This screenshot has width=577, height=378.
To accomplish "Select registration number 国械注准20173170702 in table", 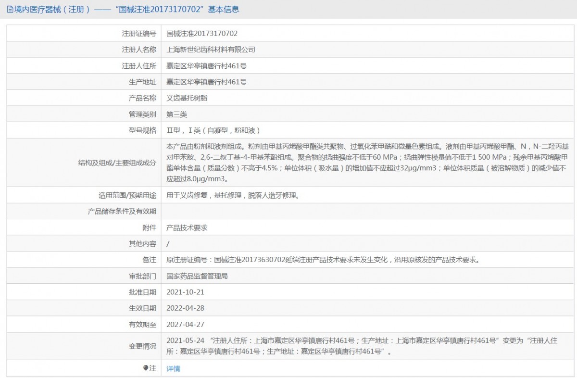I will click(202, 34).
